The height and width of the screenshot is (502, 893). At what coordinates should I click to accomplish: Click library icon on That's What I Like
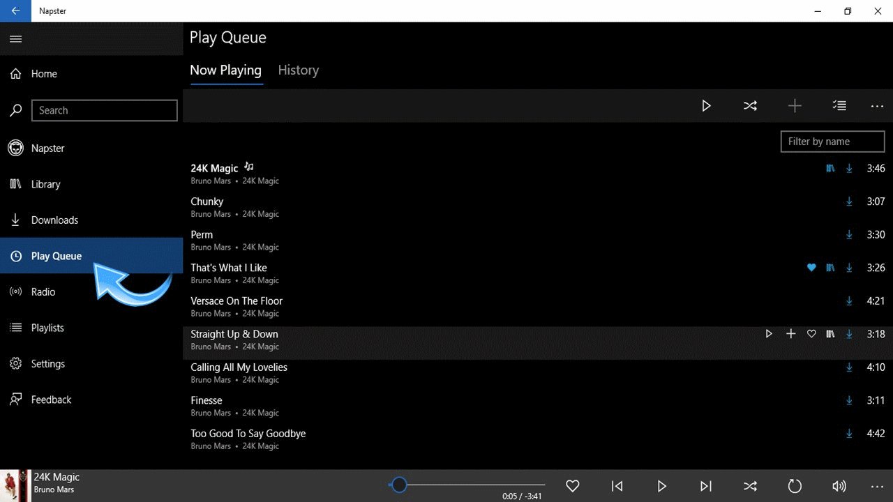[x=830, y=268]
